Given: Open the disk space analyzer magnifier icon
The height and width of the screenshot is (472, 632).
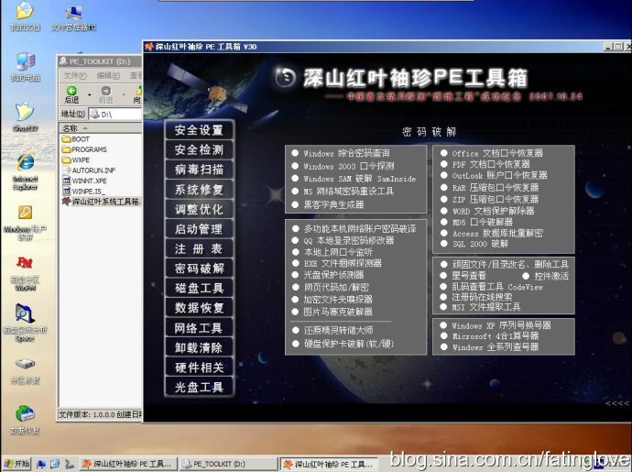Looking at the screenshot, I should pyautogui.click(x=25, y=323).
